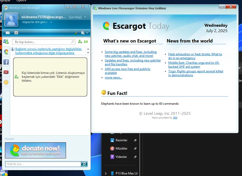Viewport: 242px width, 176px height.
Task: Focus the Bir kişi bulun search box
Action: pyautogui.click(x=44, y=42)
